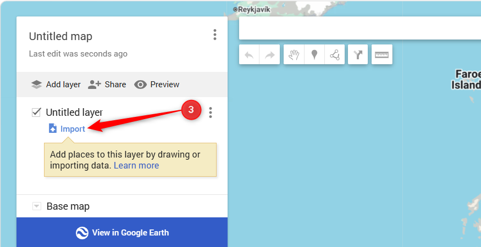
Task: Uncheck the Untitled layer checkbox
Action: pos(36,113)
